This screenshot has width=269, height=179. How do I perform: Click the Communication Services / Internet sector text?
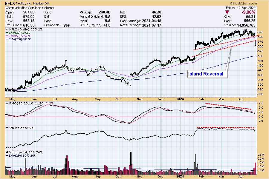26,7
